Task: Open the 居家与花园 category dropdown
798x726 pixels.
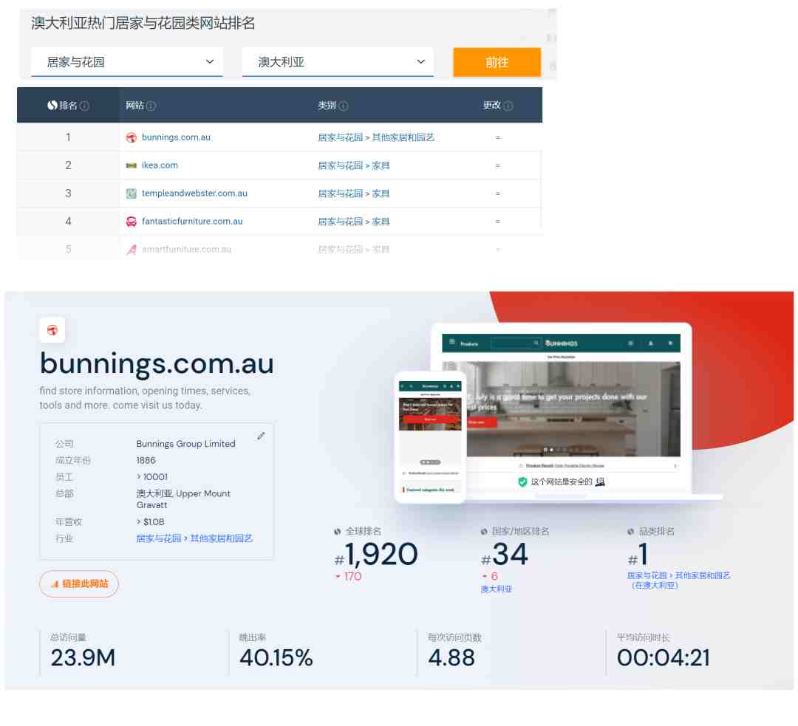Action: tap(127, 62)
